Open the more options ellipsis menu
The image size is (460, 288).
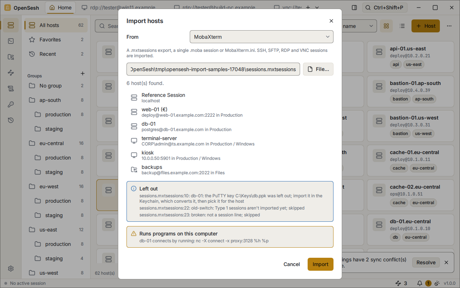coord(449,26)
